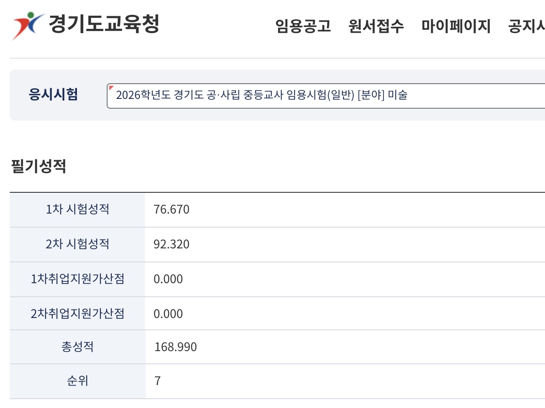This screenshot has width=545, height=408.
Task: Open the 원서접수 menu
Action: (x=376, y=26)
